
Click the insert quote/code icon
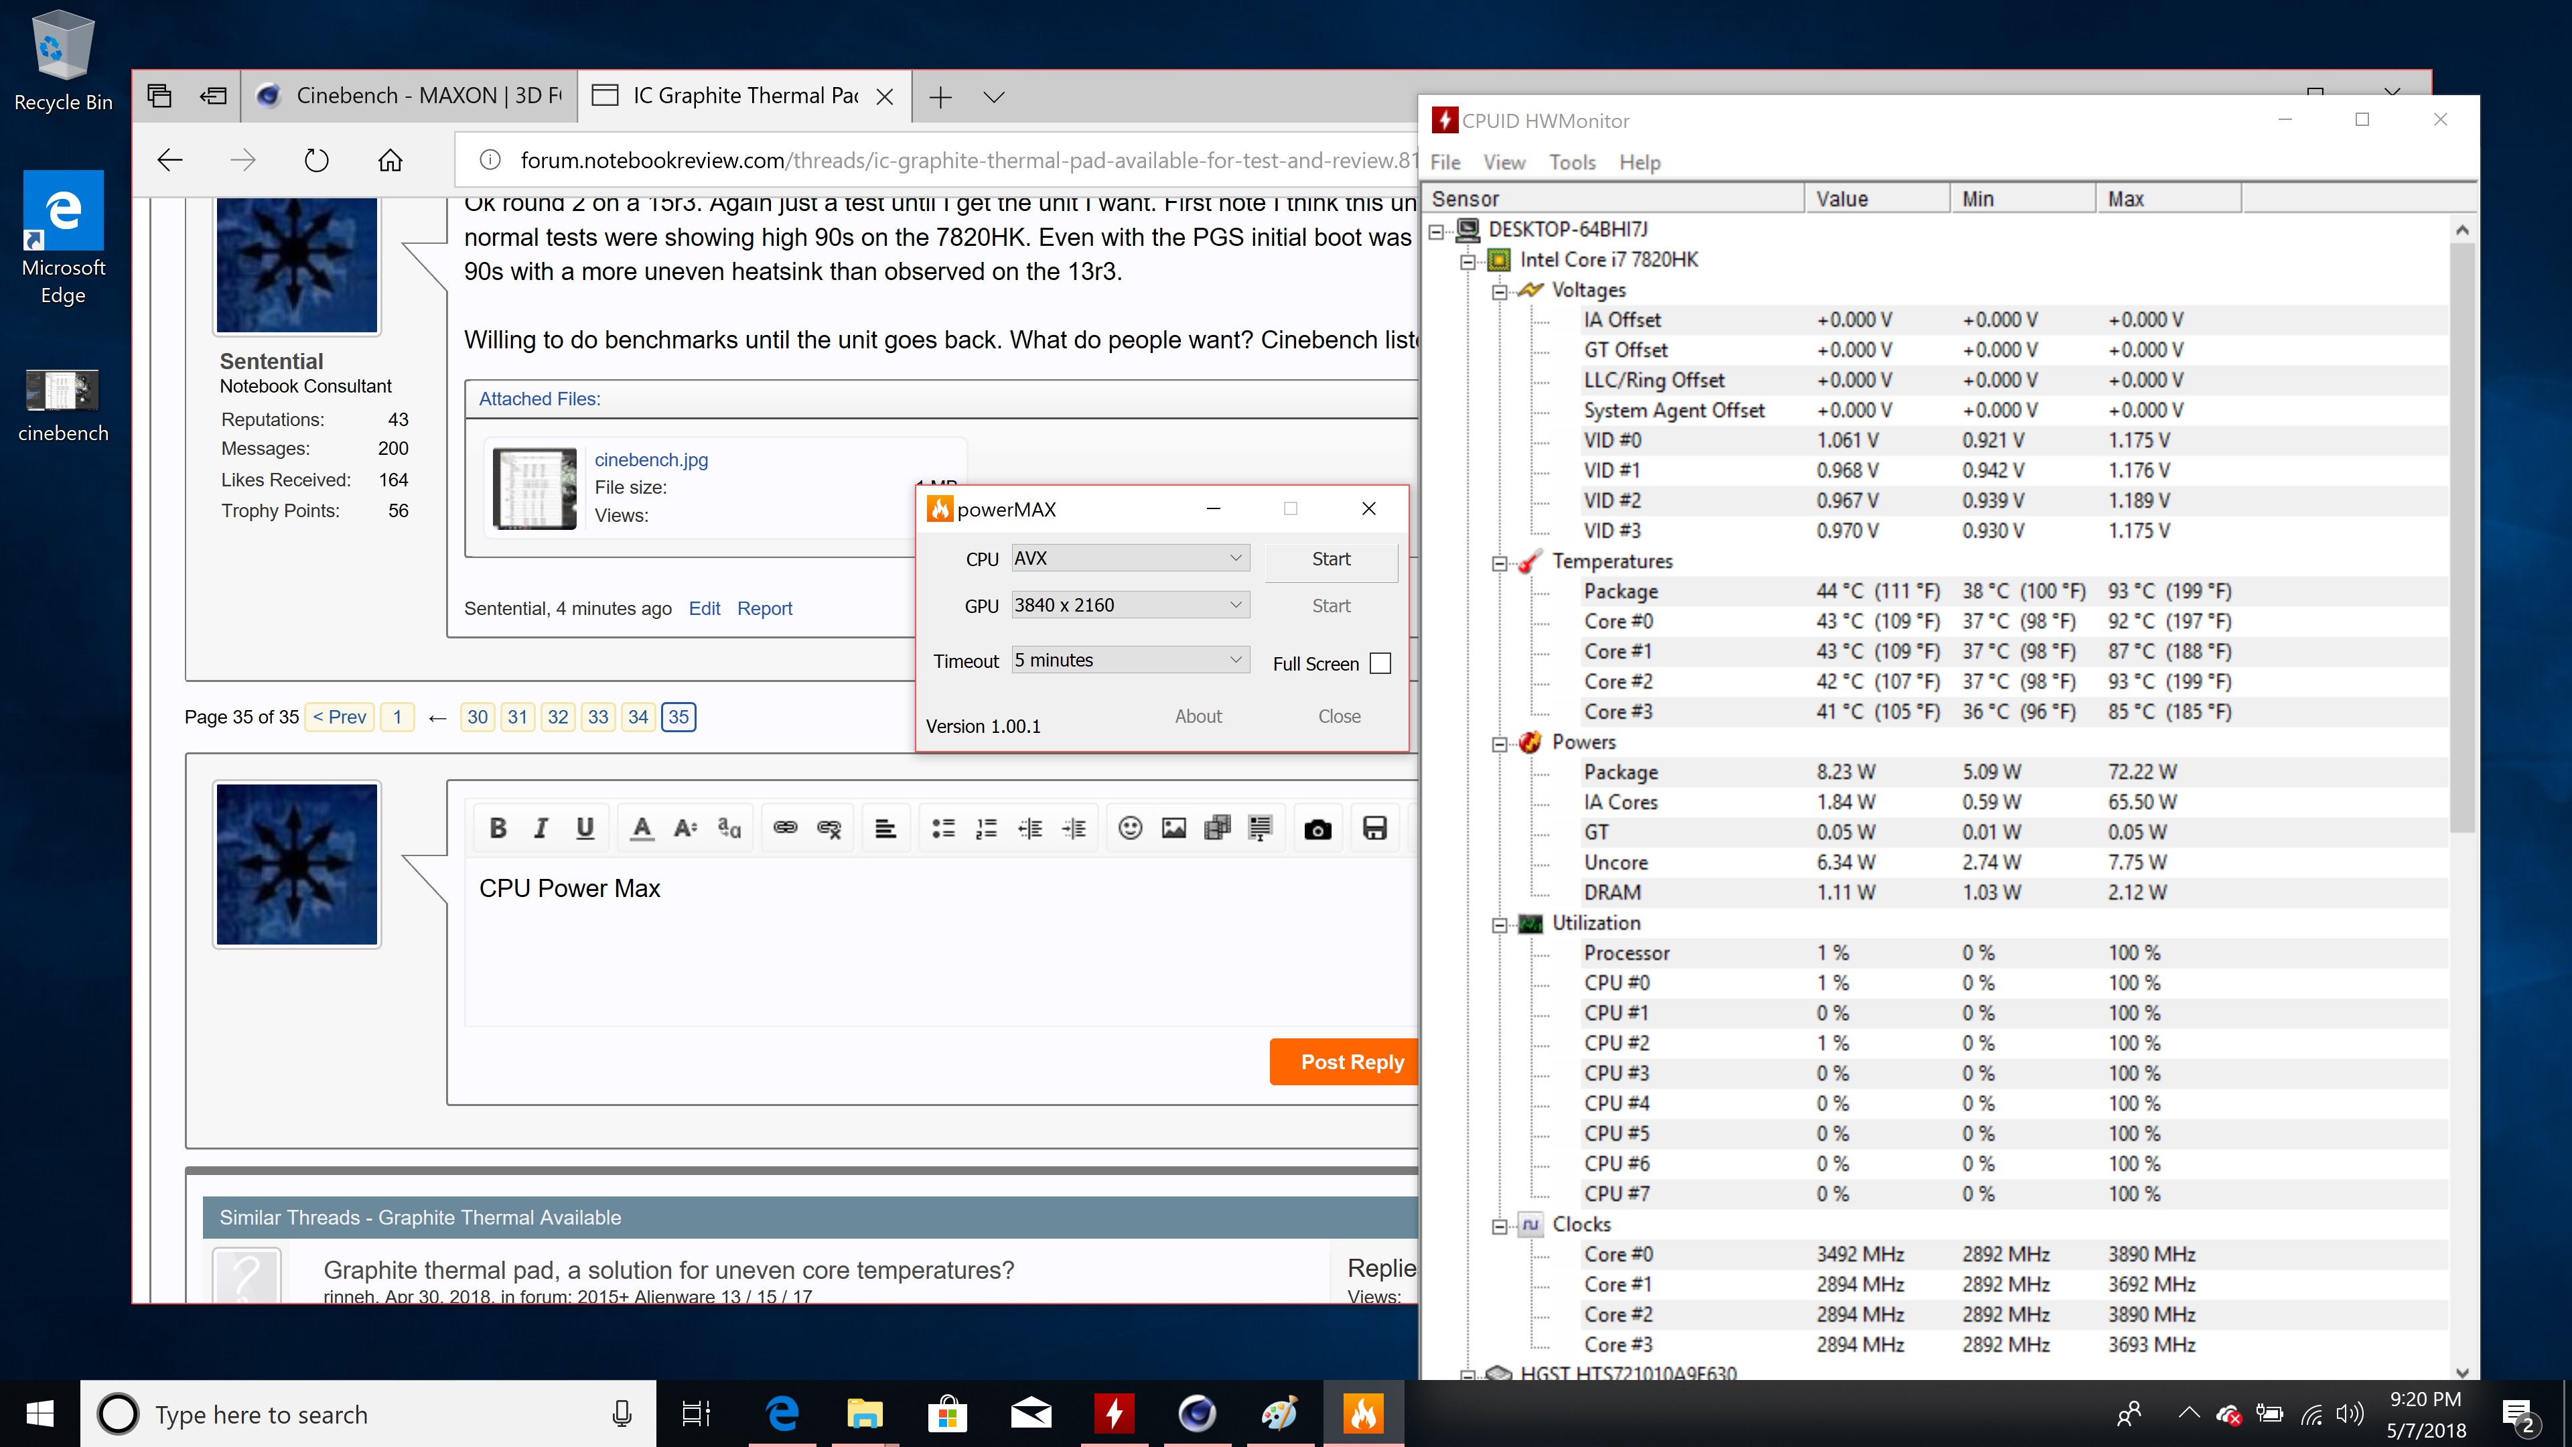click(1260, 828)
